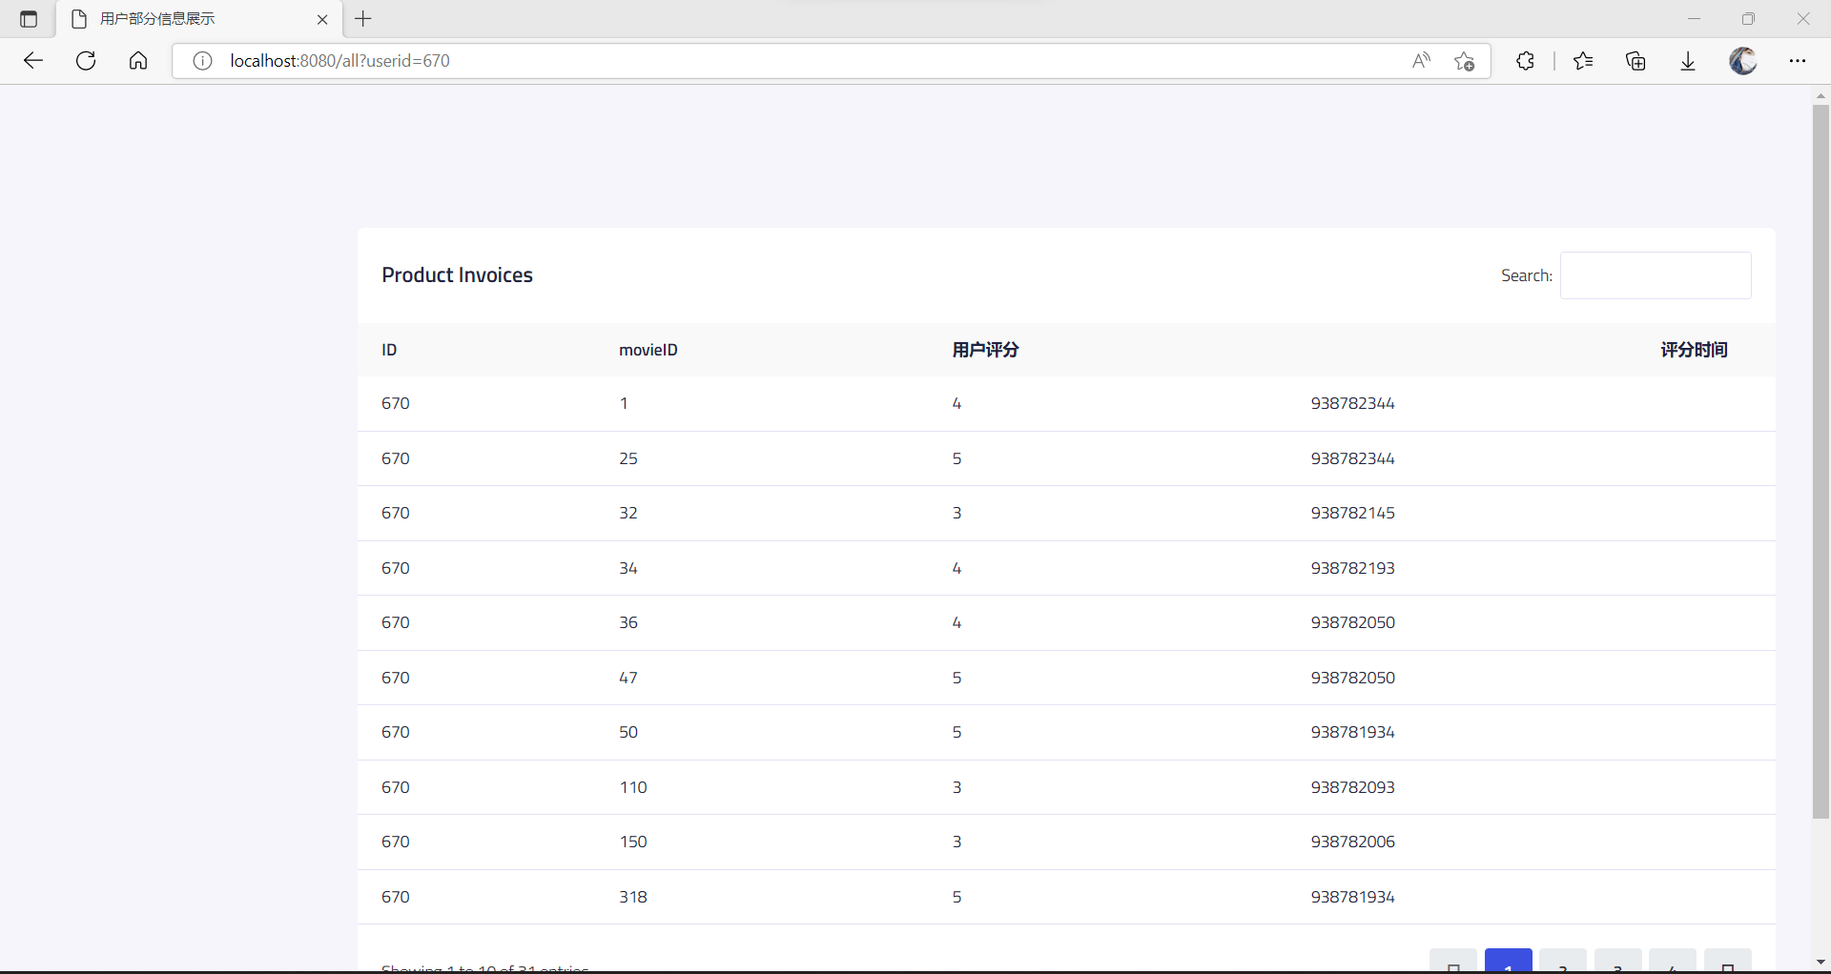Click the browser back arrow

coord(33,61)
